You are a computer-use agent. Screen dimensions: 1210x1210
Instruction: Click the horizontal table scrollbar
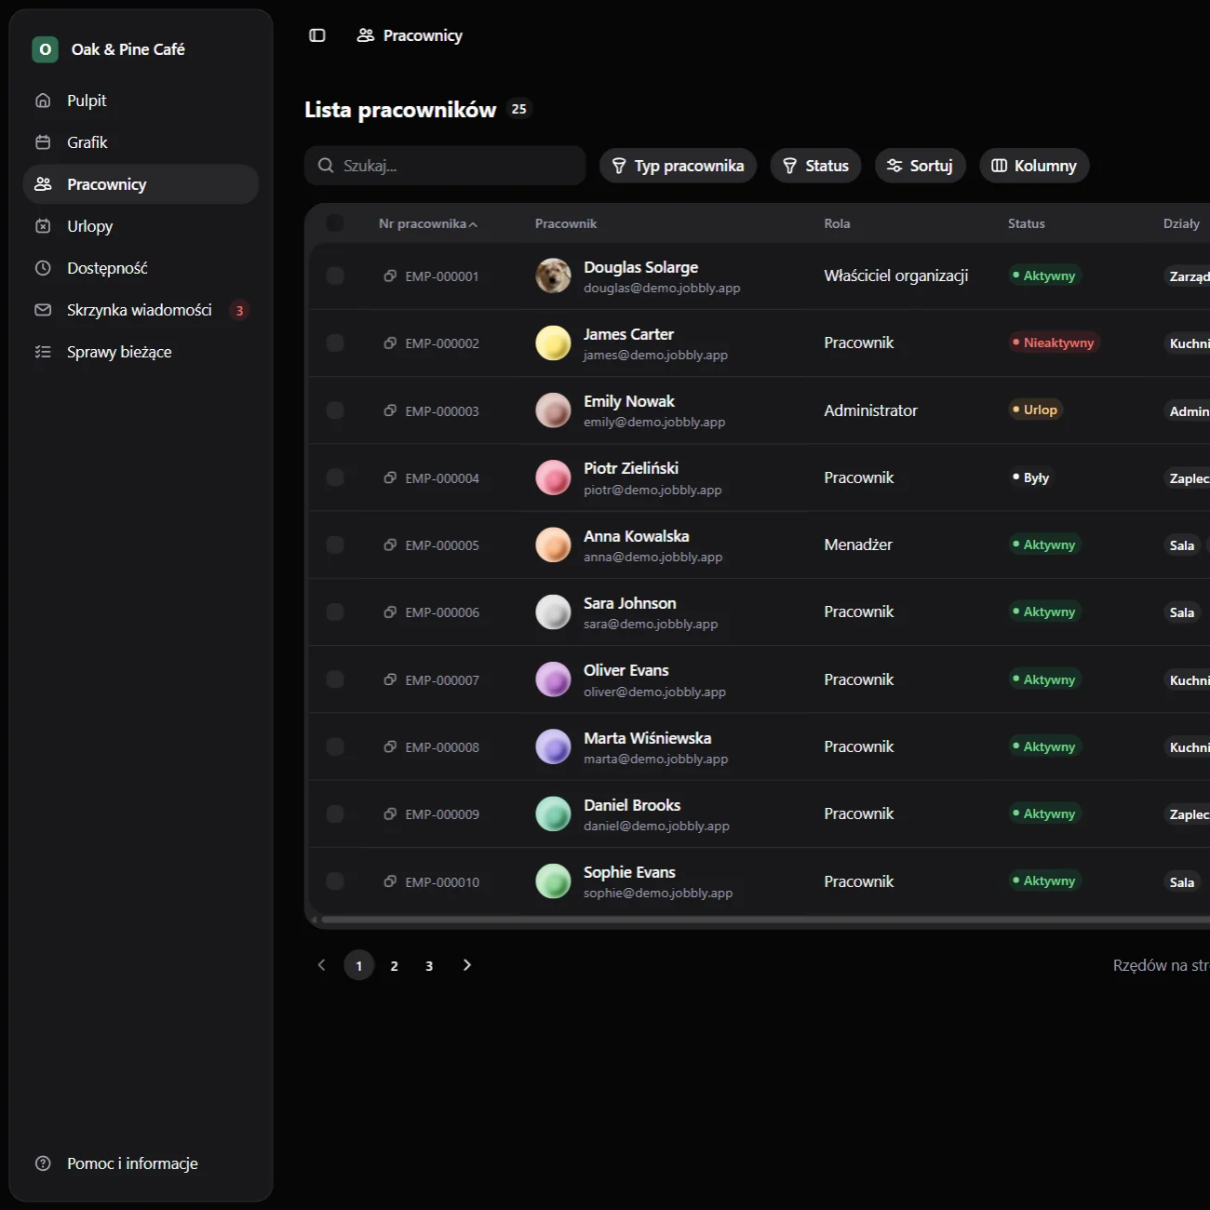(763, 921)
